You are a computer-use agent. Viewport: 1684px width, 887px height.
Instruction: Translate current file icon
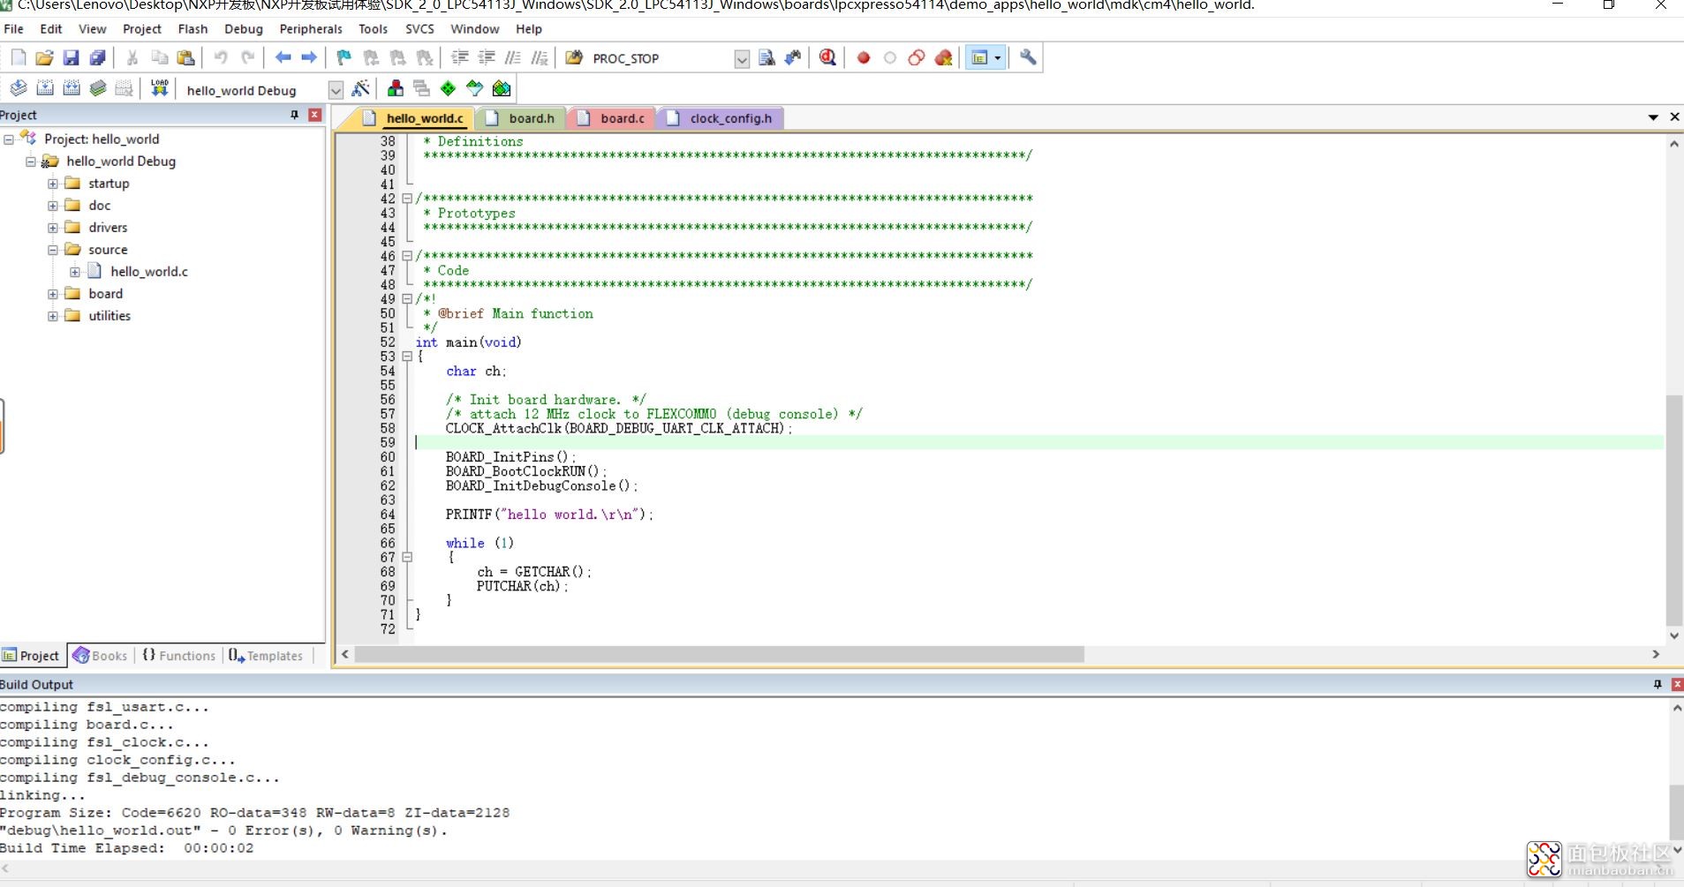click(x=19, y=88)
